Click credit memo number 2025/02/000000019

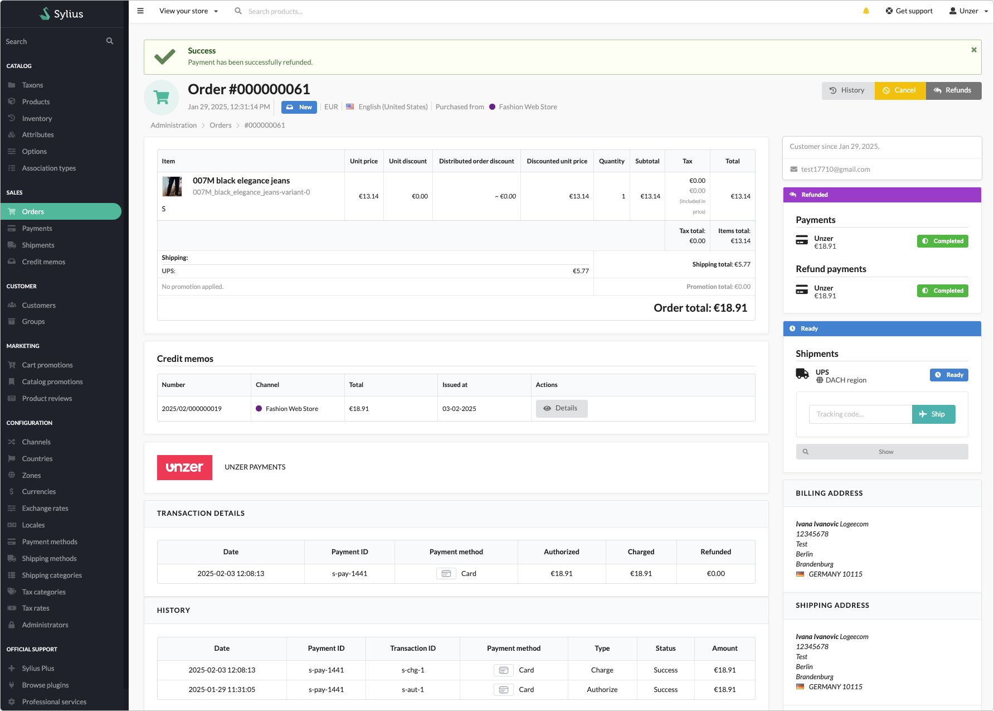[x=192, y=409]
